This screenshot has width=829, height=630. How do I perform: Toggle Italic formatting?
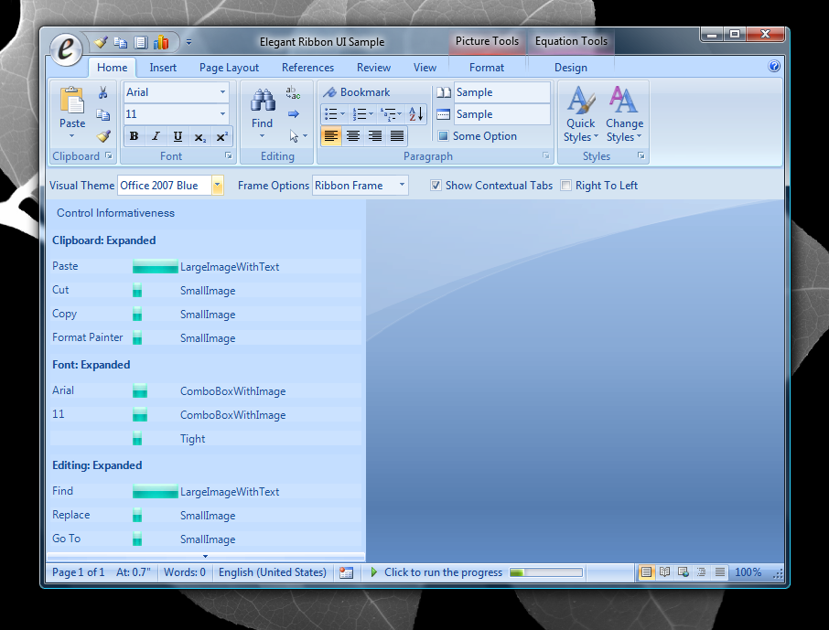click(156, 136)
